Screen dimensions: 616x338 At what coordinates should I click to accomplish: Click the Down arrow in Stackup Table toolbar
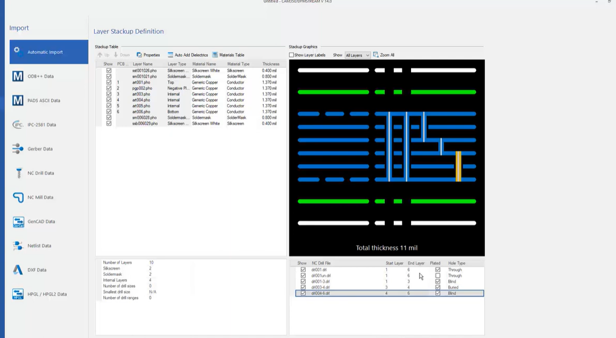coord(116,55)
